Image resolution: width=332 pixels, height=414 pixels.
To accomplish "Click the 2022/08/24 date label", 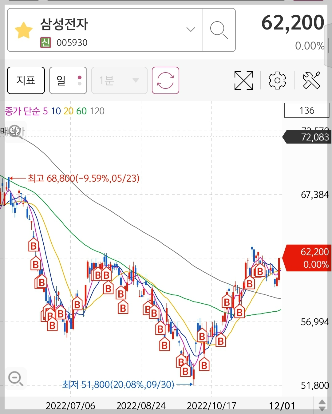I will 141,406.
